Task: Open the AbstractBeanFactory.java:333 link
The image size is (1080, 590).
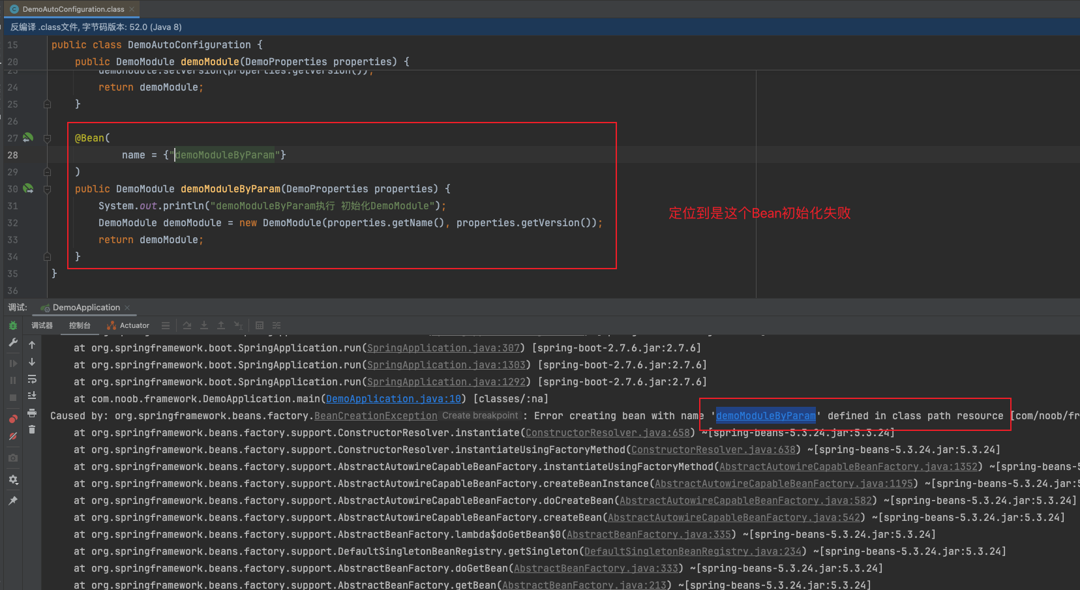Action: tap(596, 568)
